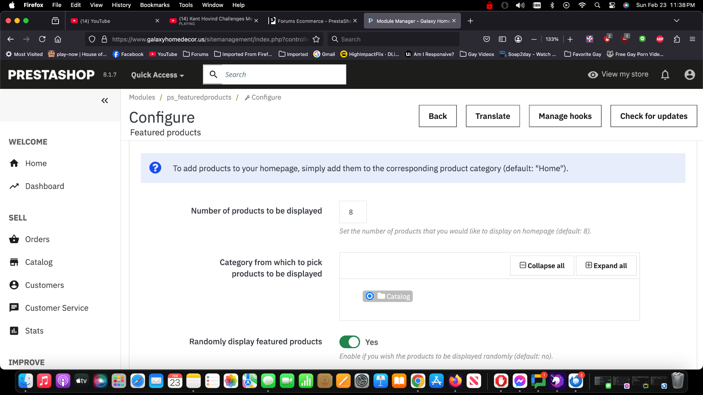This screenshot has height=395, width=703.
Task: Open the notifications bell icon
Action: [x=665, y=75]
